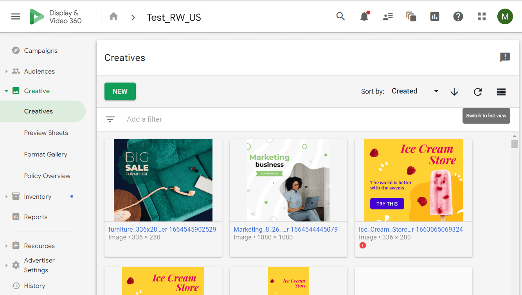Click the Test_RW_US advertiser name

click(x=174, y=17)
